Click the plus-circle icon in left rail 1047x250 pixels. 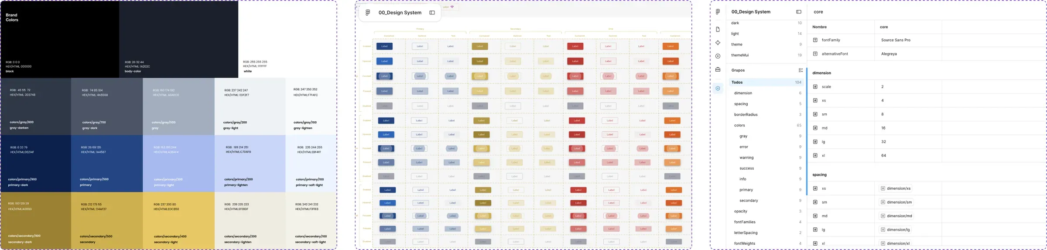pyautogui.click(x=718, y=56)
